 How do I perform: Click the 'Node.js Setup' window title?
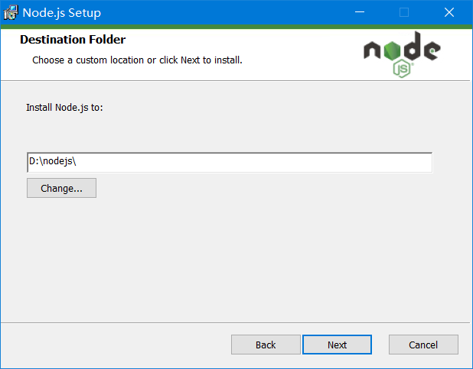[x=62, y=13]
